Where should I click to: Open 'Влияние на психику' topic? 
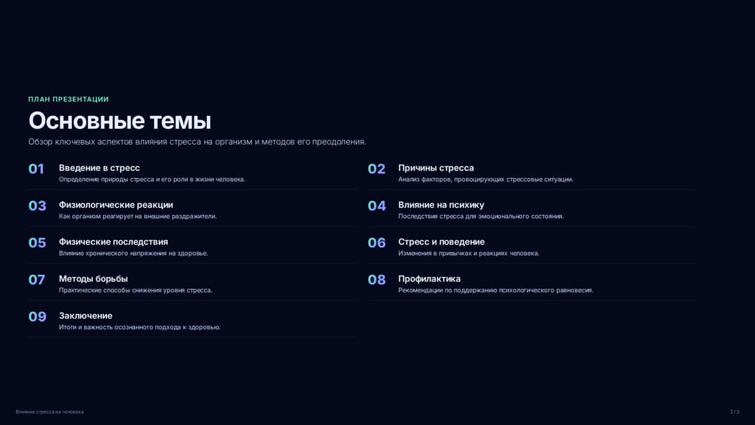[x=441, y=205]
